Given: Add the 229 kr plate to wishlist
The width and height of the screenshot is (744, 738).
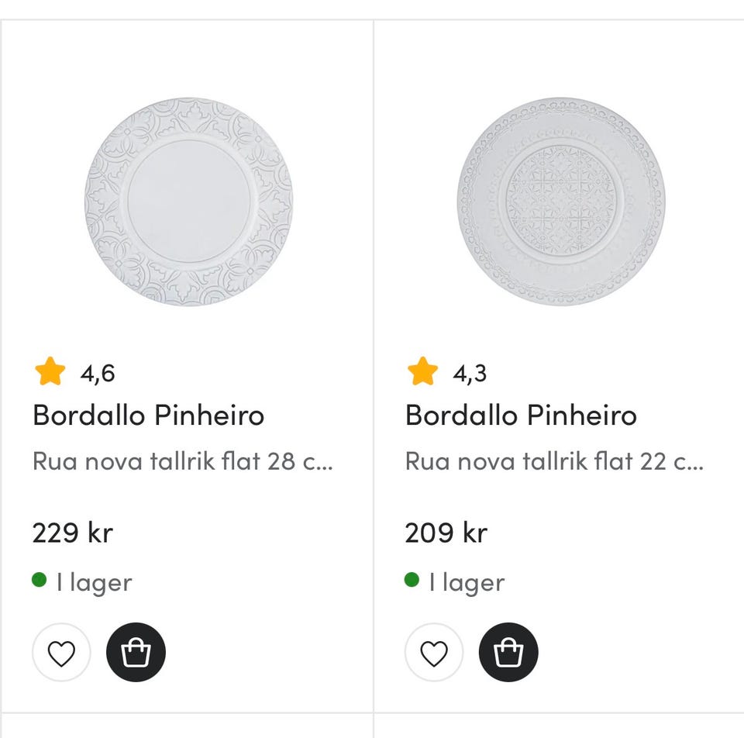Looking at the screenshot, I should (x=61, y=653).
